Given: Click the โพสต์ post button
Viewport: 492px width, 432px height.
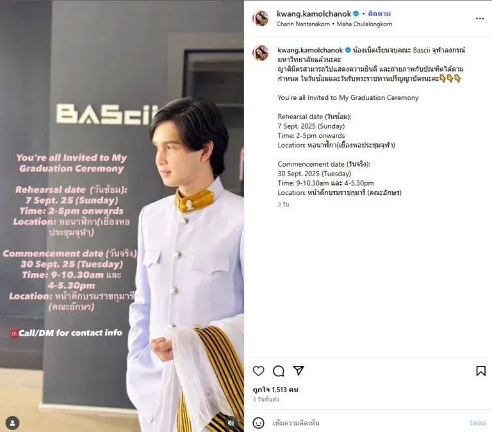Looking at the screenshot, I should (x=477, y=423).
